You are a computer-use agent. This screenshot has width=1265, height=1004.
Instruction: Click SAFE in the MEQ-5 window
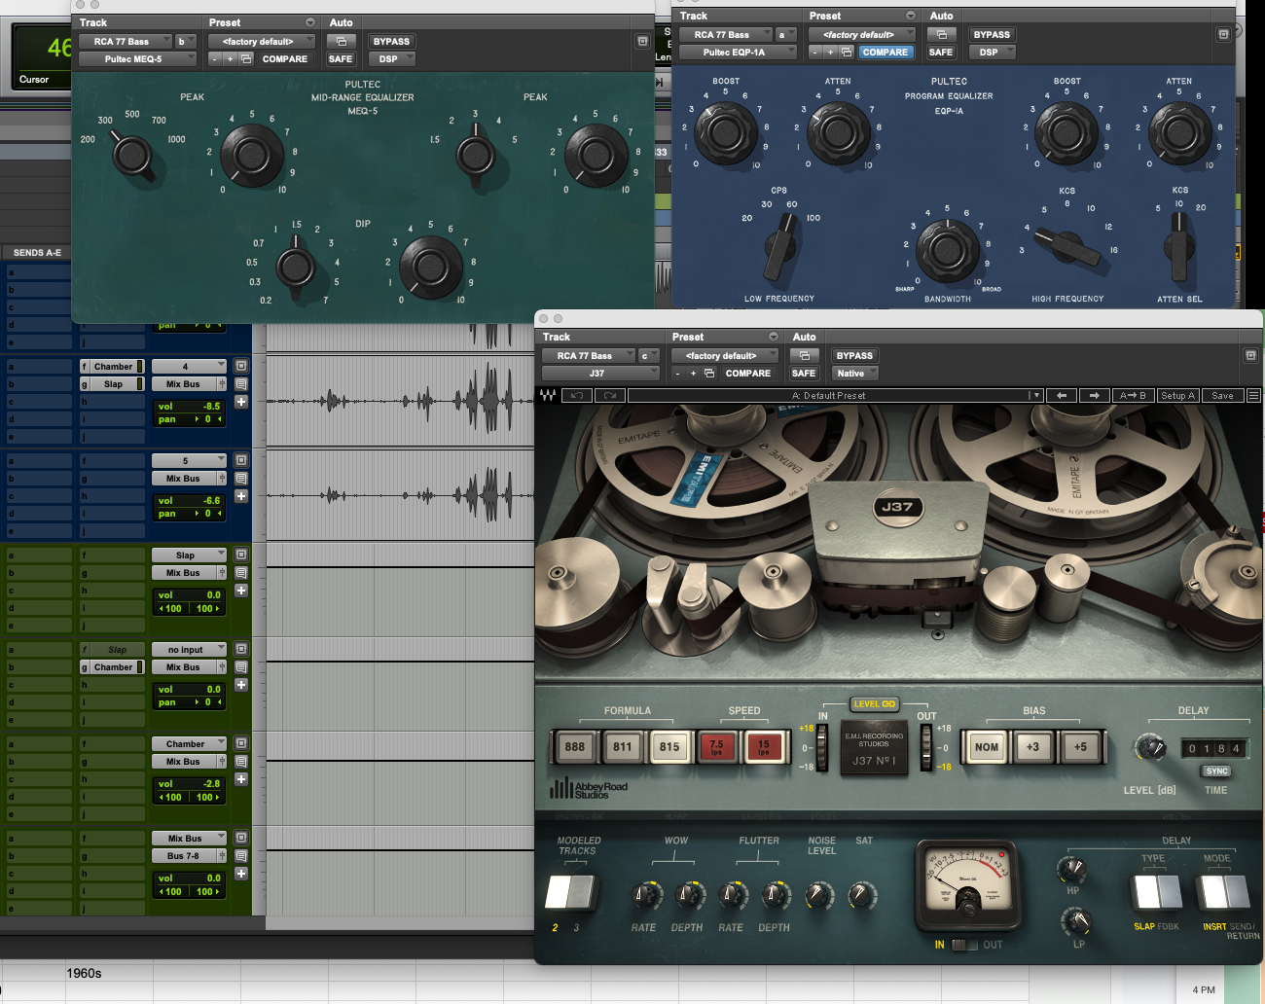coord(341,59)
